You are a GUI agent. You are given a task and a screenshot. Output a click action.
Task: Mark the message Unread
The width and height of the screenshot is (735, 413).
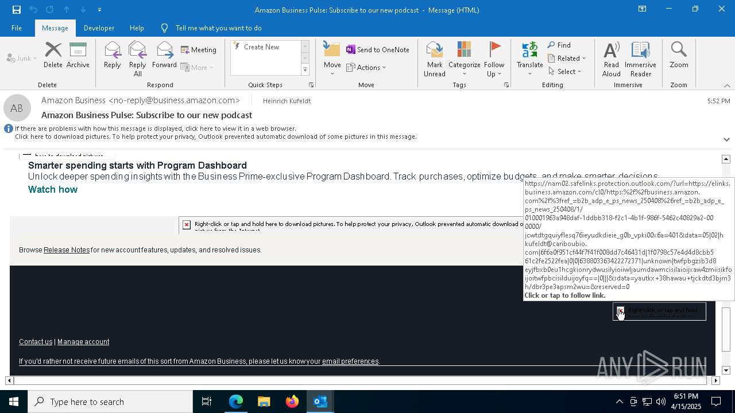(x=435, y=59)
